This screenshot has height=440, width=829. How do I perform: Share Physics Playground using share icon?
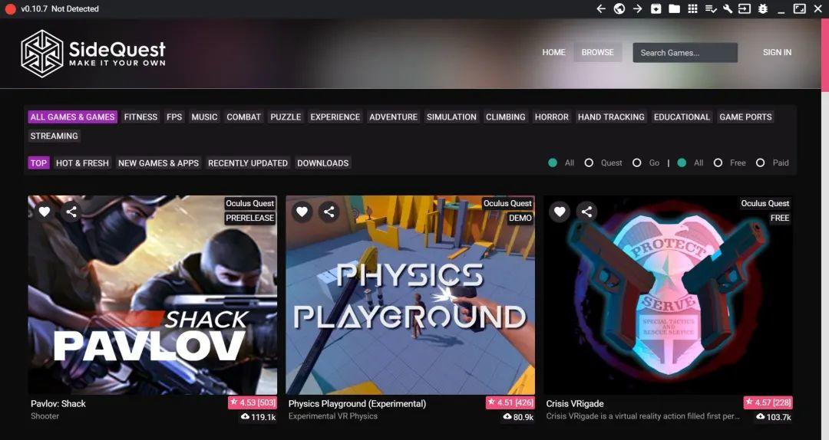pyautogui.click(x=329, y=212)
